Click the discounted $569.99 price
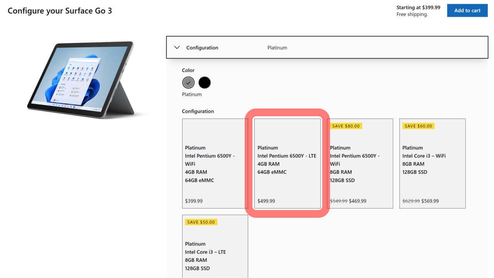This screenshot has height=278, width=494. coord(430,201)
